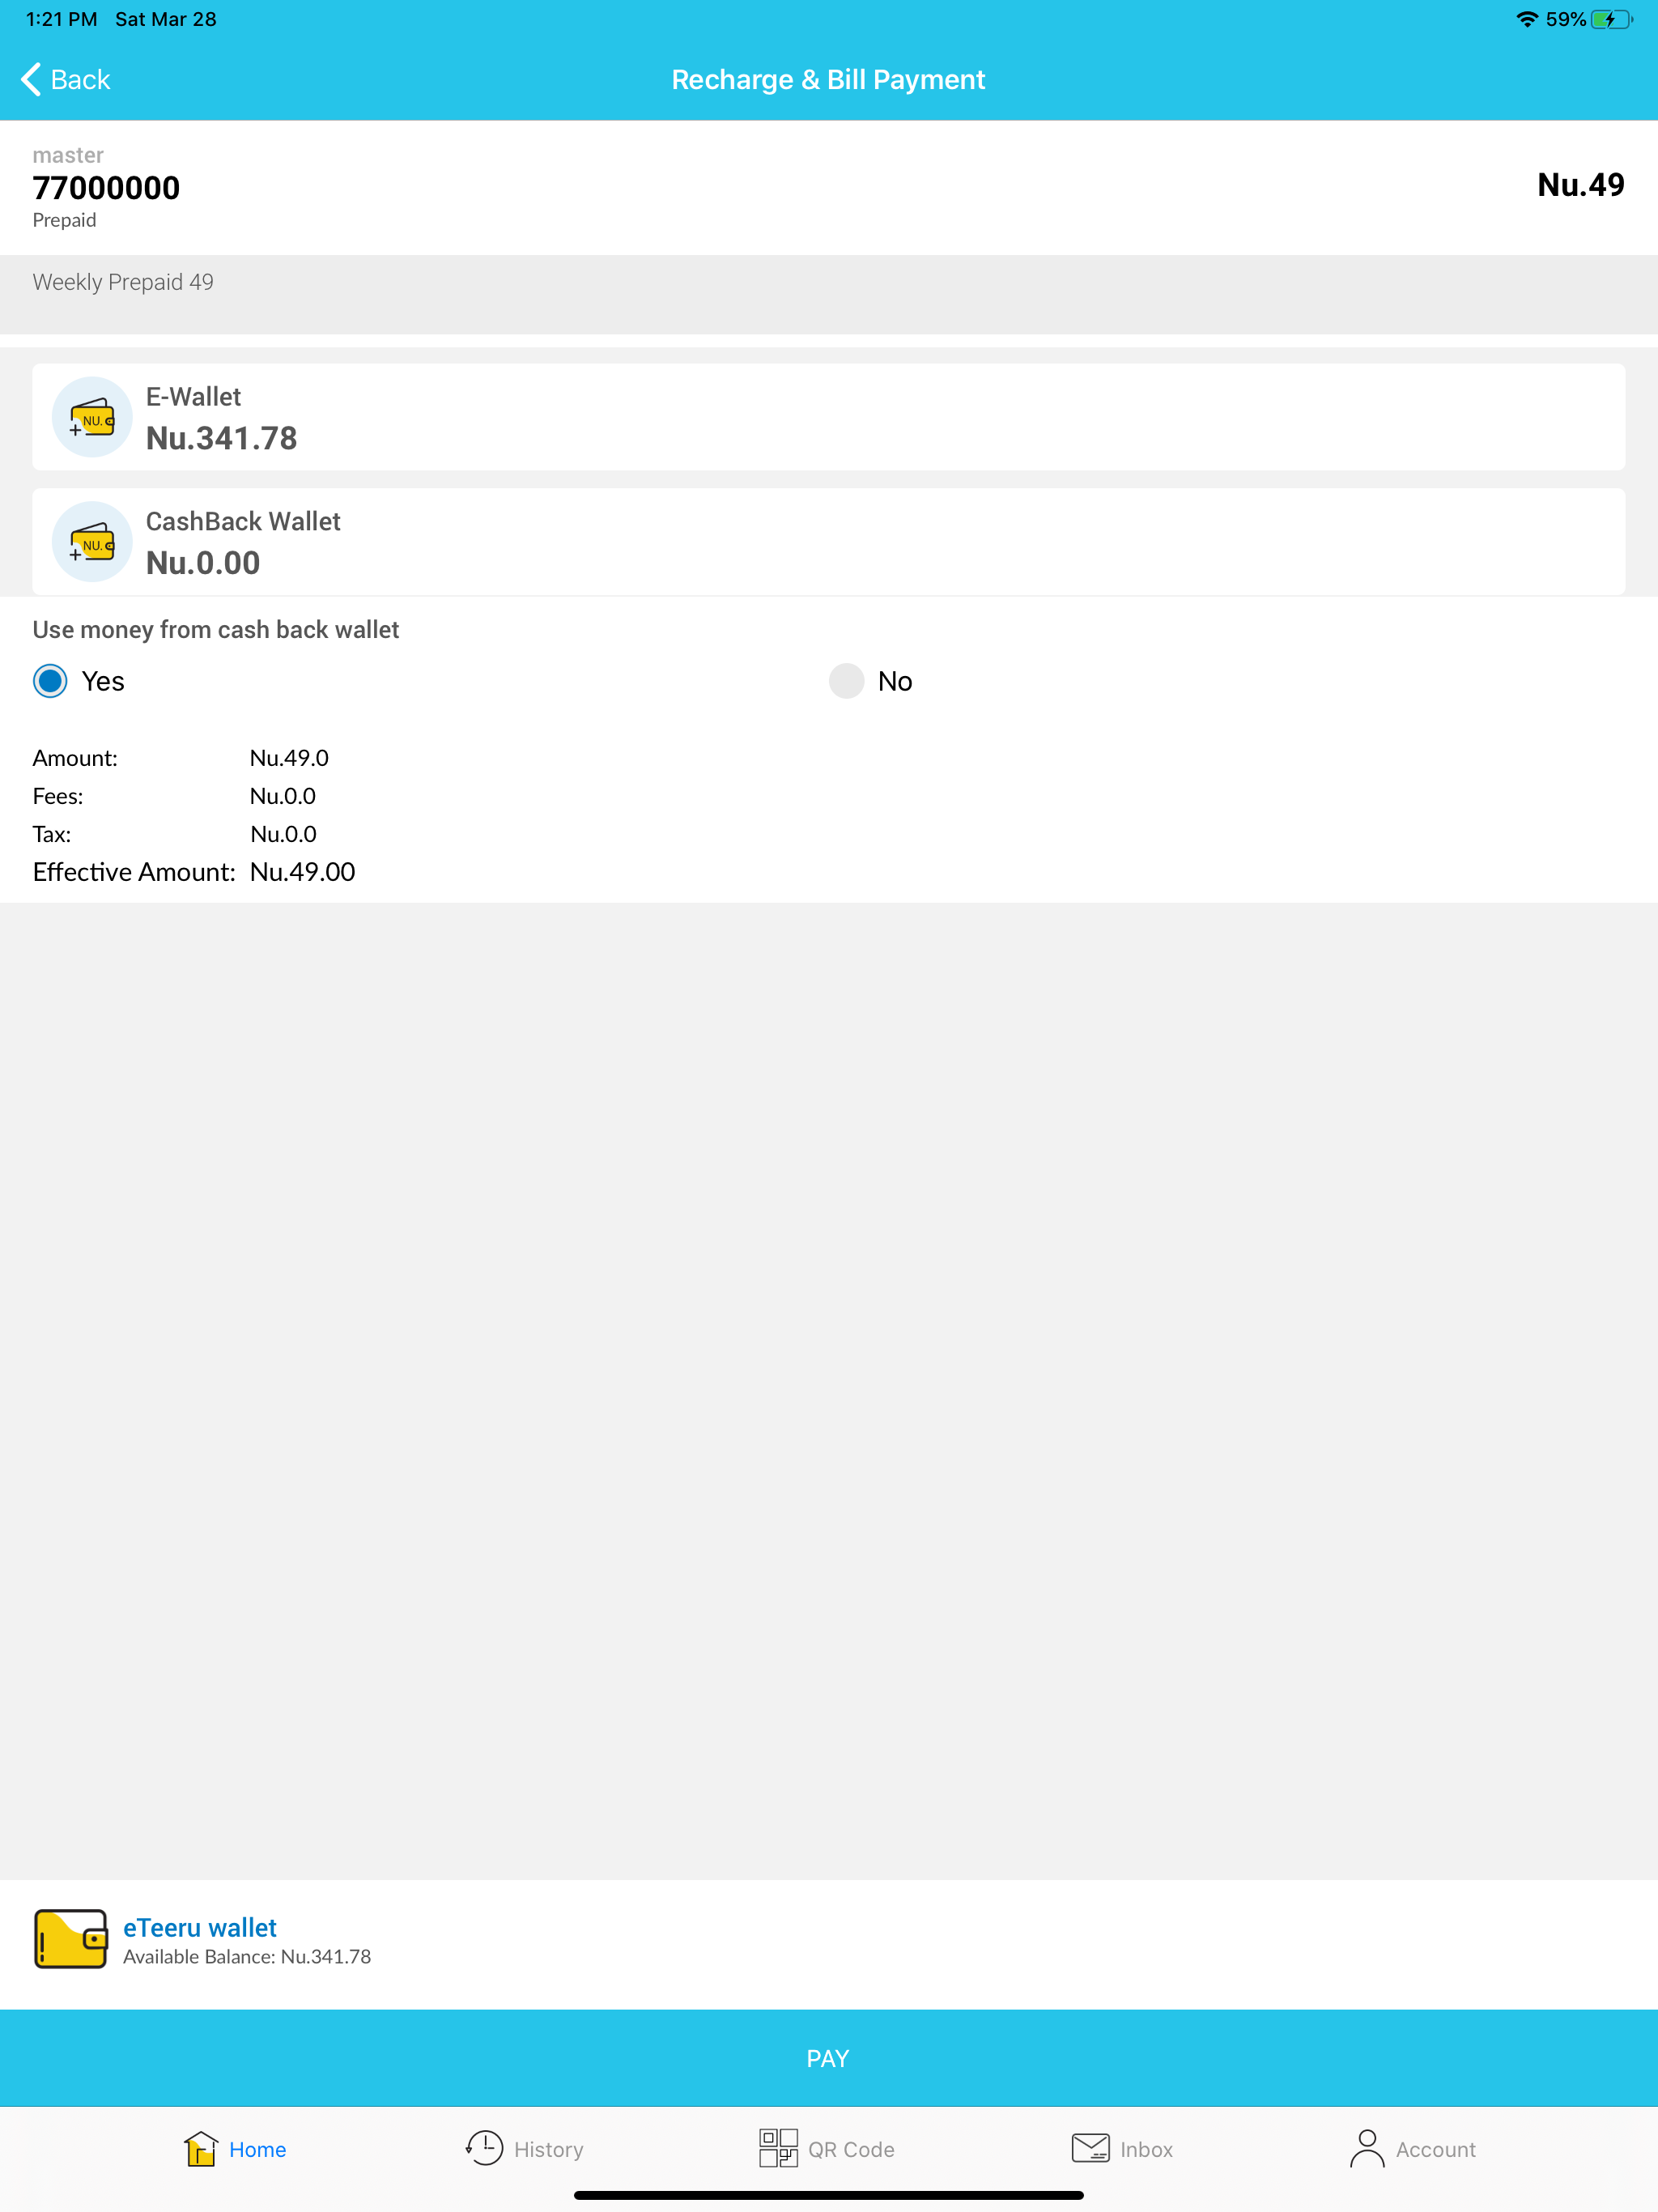The image size is (1658, 2212).
Task: Open the QR Code tab label
Action: 851,2149
